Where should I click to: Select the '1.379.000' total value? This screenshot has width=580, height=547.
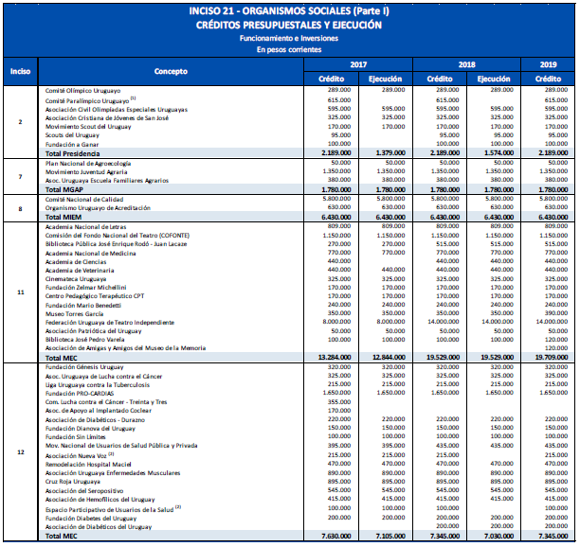pyautogui.click(x=390, y=153)
